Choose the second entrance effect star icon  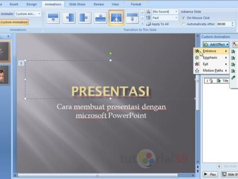pos(233,58)
